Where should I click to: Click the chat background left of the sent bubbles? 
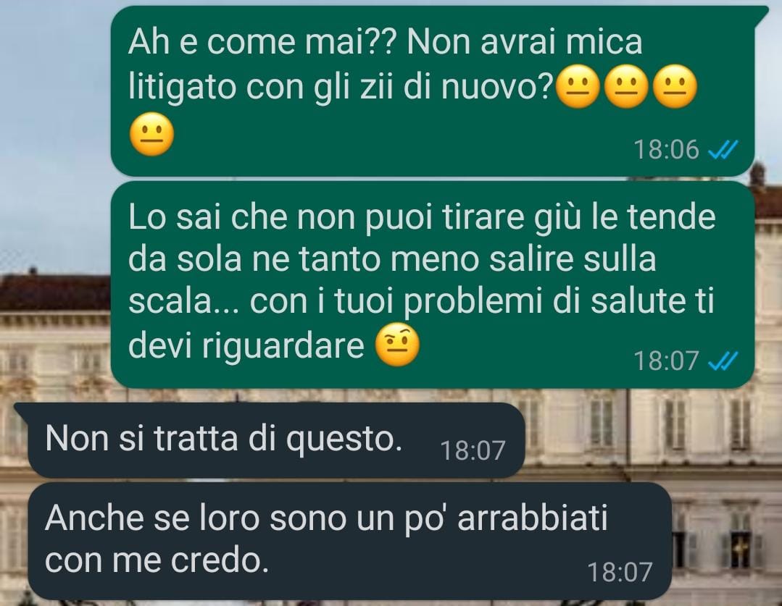[x=55, y=199]
